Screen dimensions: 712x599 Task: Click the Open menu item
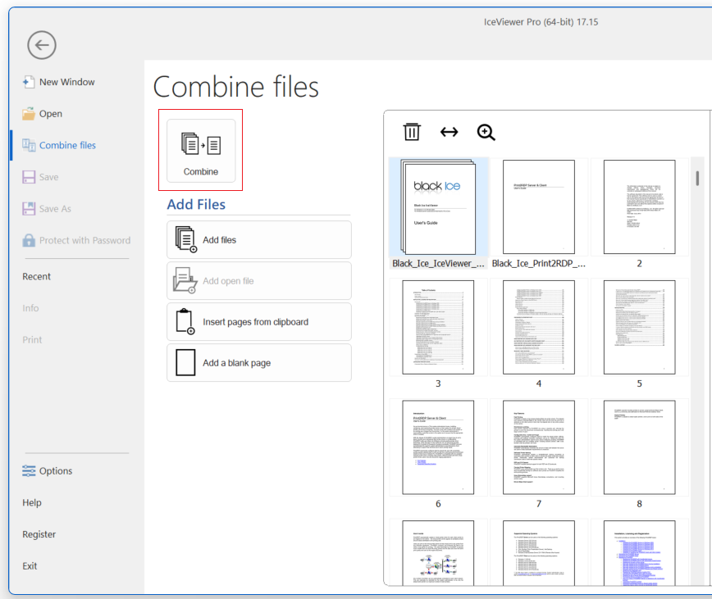[42, 114]
